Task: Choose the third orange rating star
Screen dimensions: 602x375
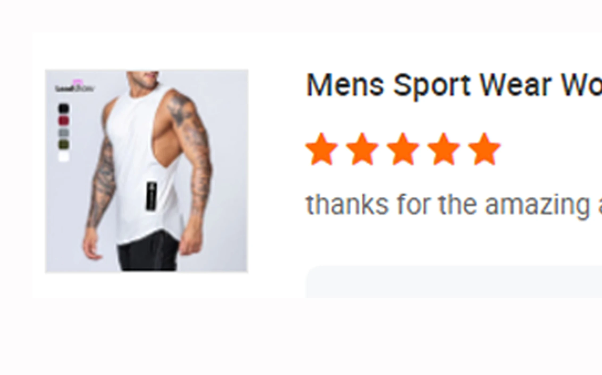Action: tap(403, 149)
